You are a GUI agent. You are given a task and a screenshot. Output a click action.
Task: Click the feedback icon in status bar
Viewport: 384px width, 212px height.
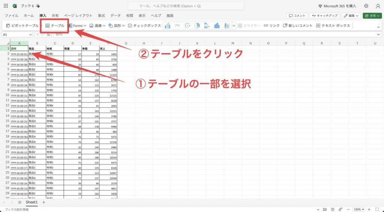340,209
